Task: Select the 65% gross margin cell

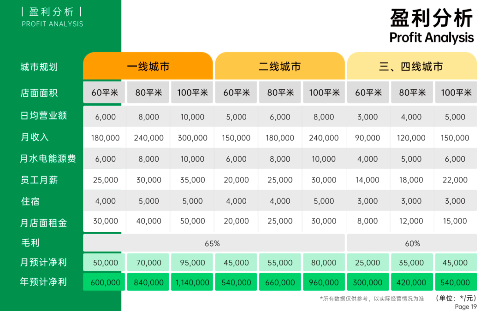Action: (214, 243)
